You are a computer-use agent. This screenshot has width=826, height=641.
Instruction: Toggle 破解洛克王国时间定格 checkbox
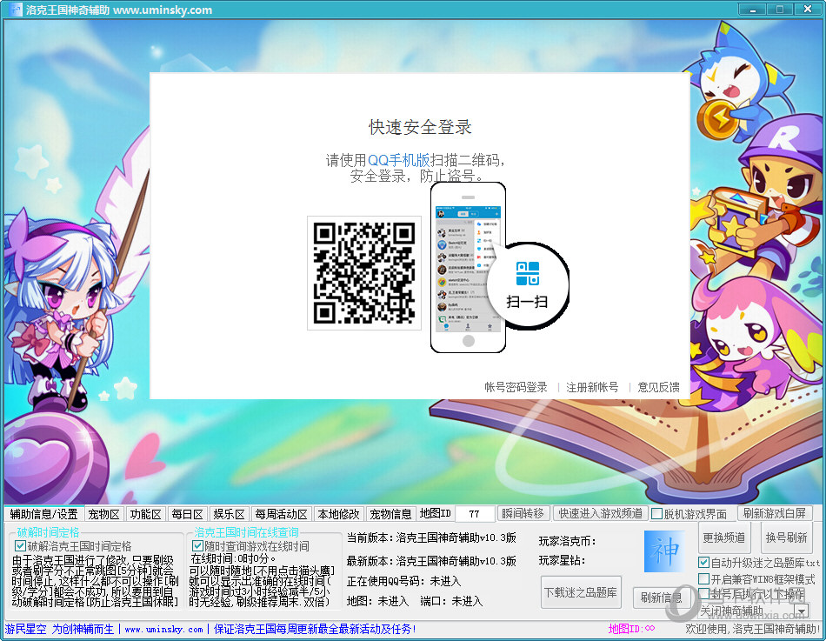coord(21,545)
